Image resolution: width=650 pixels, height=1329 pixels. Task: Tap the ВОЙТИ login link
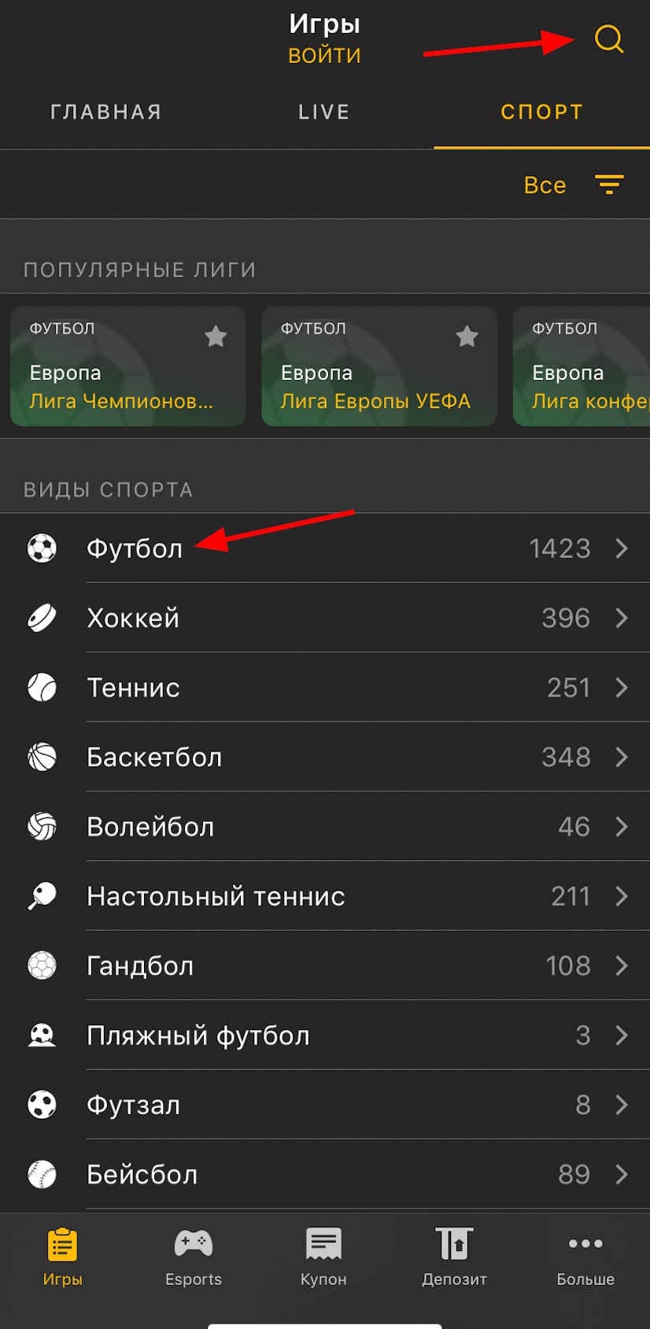point(324,56)
